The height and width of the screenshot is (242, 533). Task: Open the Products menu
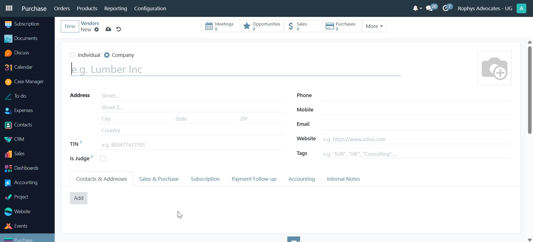coord(87,8)
